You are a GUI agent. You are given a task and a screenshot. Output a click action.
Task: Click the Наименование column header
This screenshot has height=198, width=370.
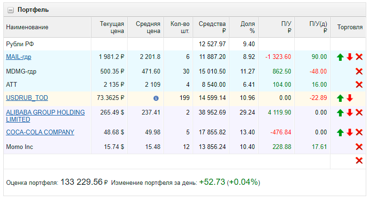point(47,27)
